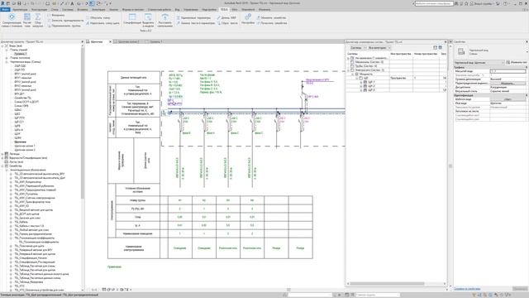This screenshot has height=298, width=529.
Task: Expand the ЩР-3 row in System Browser
Action: point(361,90)
